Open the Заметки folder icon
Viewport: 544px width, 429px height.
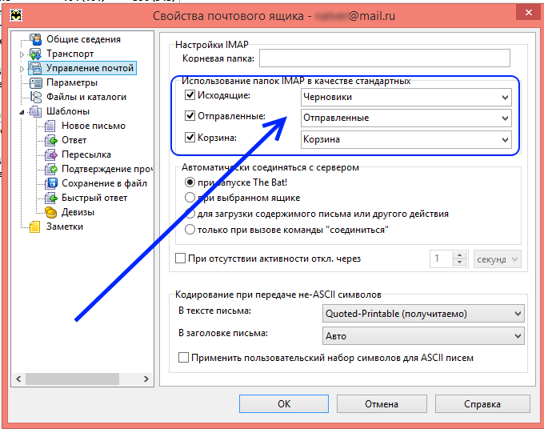[36, 227]
